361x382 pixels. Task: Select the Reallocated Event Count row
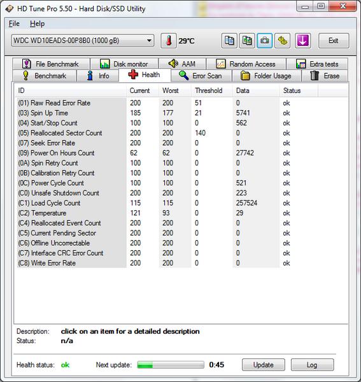tap(168, 223)
